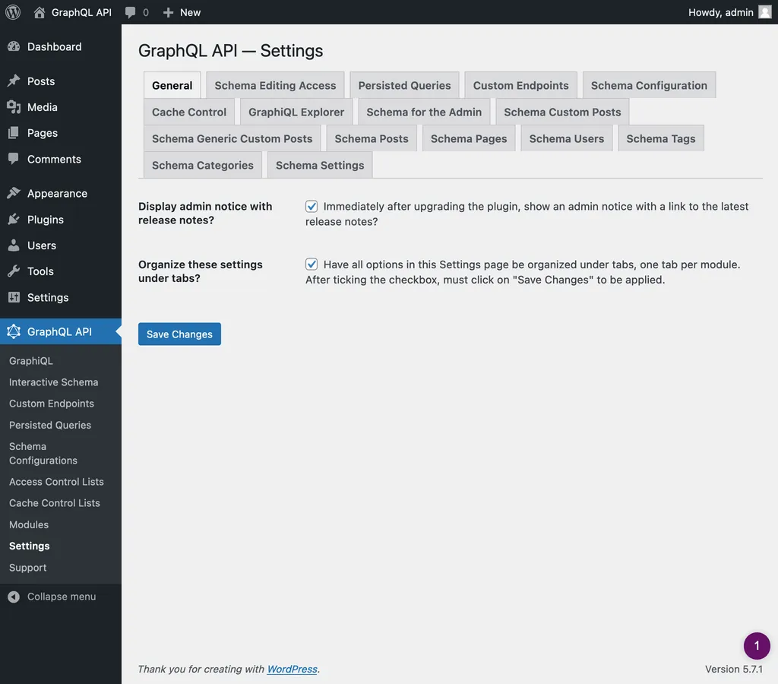Click the WordPress logo in admin bar

pos(13,12)
